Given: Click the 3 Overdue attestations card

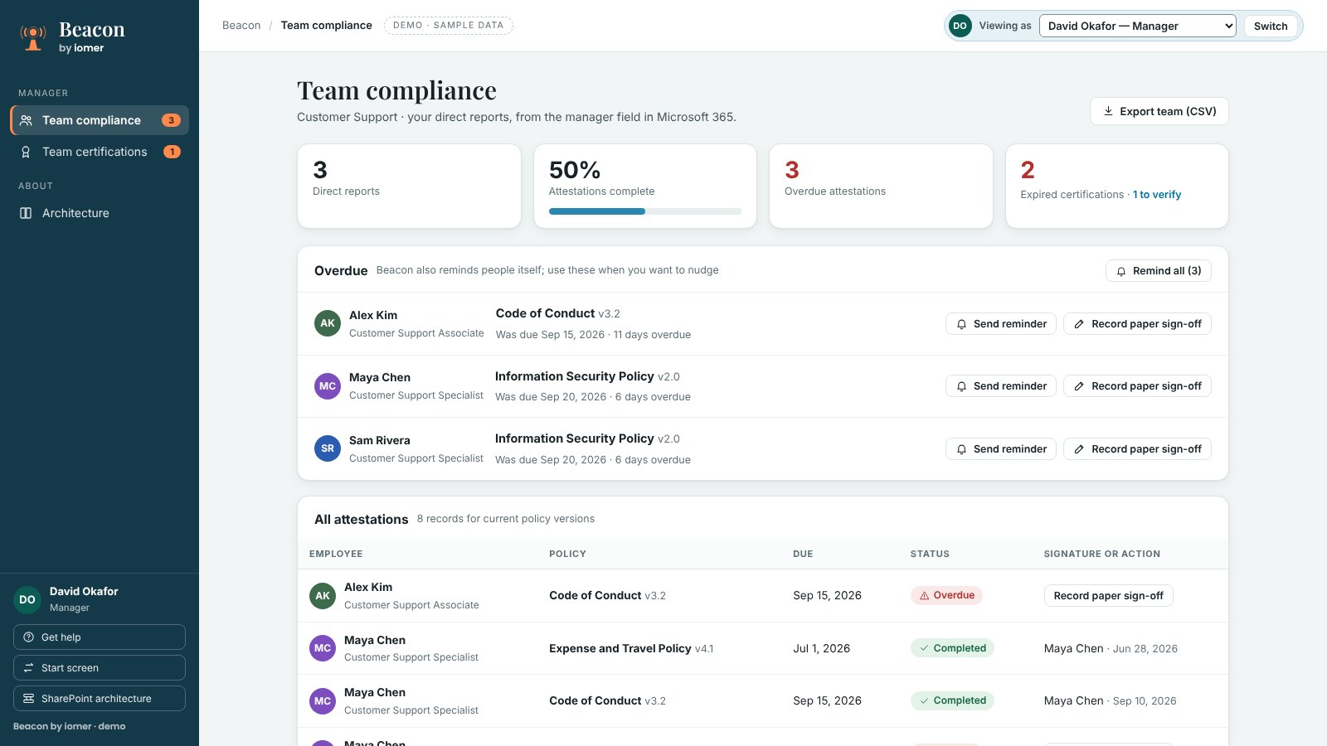Looking at the screenshot, I should [x=881, y=186].
